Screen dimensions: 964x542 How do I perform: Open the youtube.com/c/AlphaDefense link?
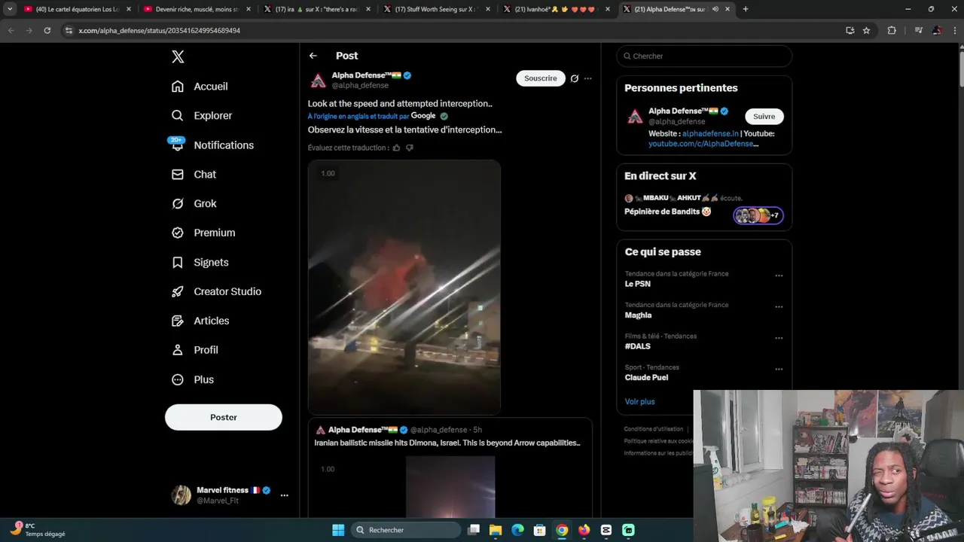pos(703,144)
